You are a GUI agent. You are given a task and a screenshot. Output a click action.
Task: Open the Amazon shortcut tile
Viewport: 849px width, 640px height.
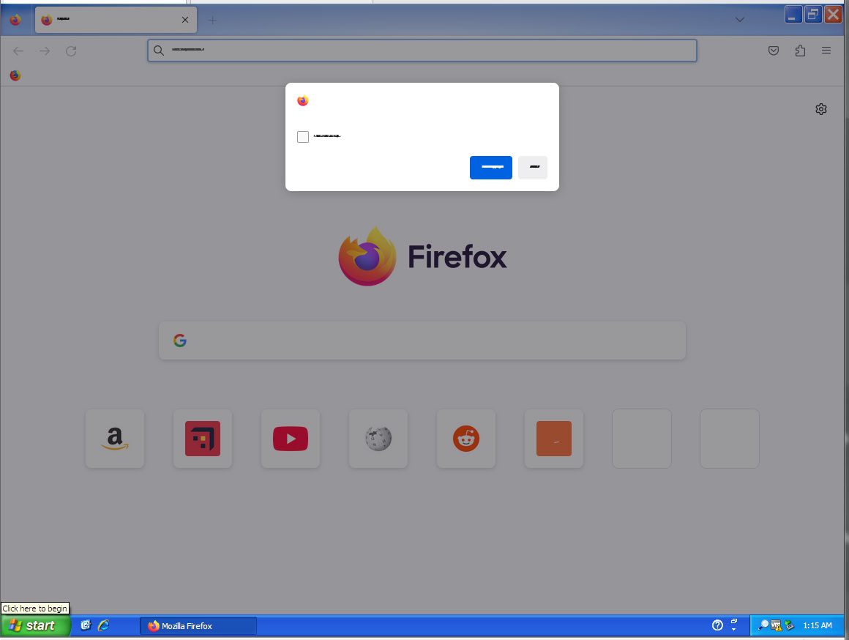(115, 439)
